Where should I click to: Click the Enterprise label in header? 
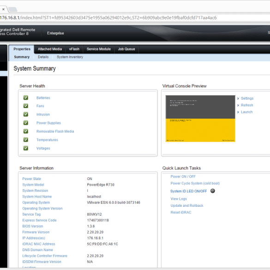(55, 33)
